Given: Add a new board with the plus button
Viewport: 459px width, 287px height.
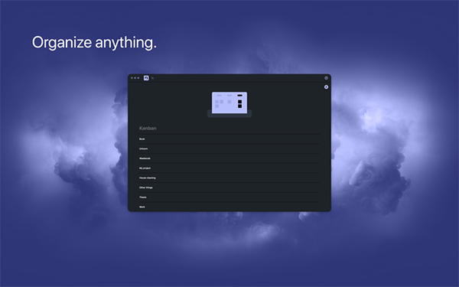Looking at the screenshot, I should pyautogui.click(x=326, y=87).
